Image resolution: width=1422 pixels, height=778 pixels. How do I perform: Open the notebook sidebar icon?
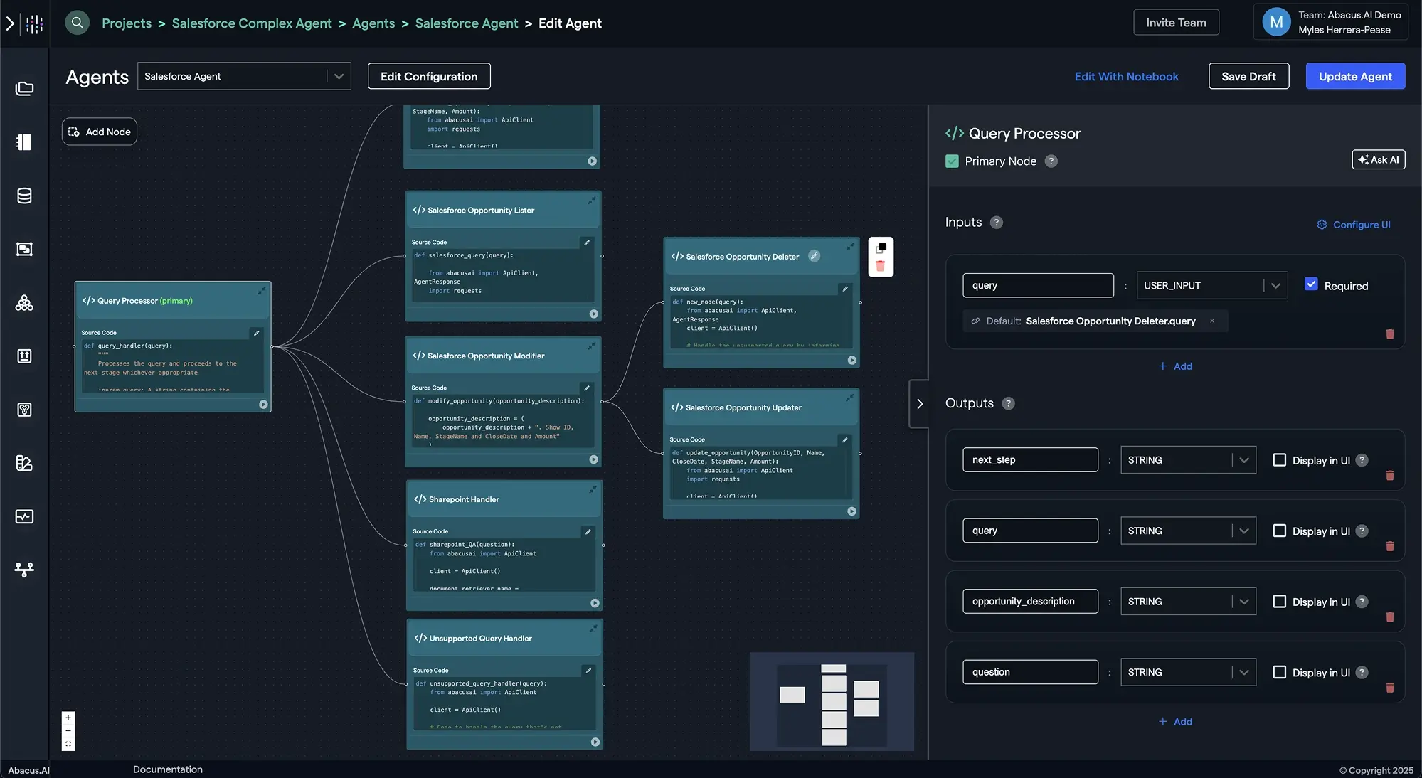[24, 142]
